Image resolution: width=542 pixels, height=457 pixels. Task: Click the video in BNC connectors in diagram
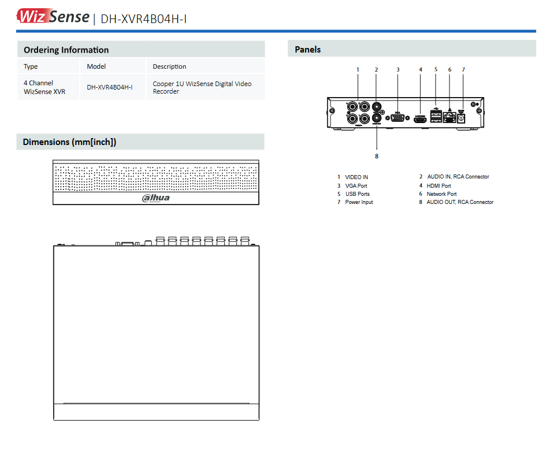(x=358, y=113)
